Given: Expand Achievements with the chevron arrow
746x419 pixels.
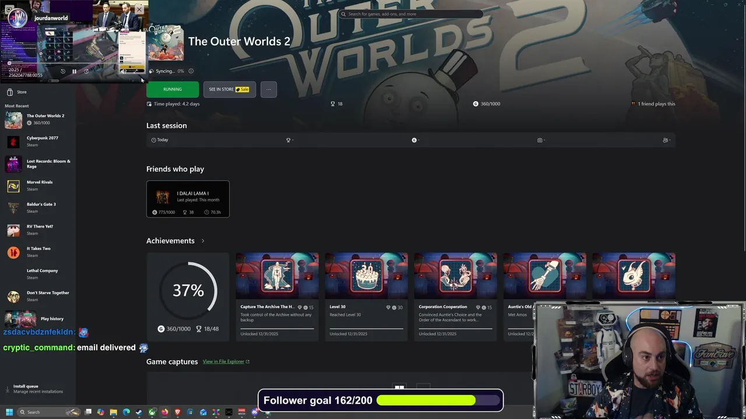Looking at the screenshot, I should click(x=203, y=241).
